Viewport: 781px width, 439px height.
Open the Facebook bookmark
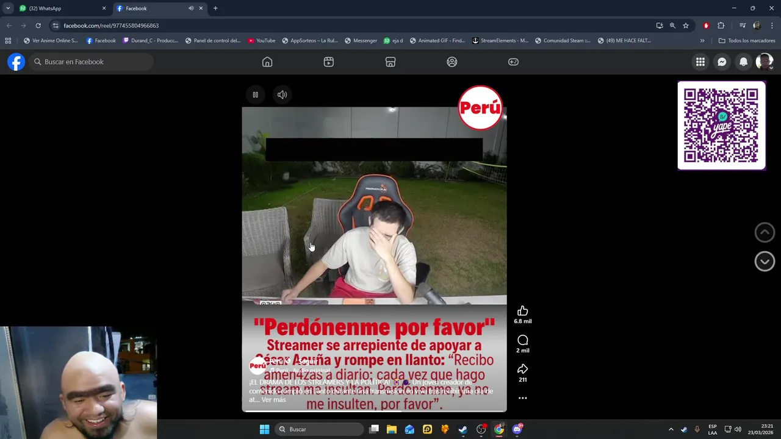click(x=101, y=41)
